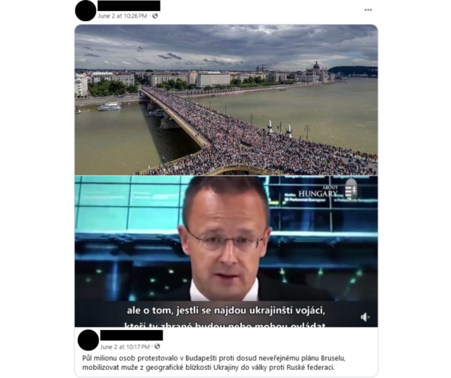Viewport: 451px width, 378px height.
Task: Open the original poster's profile picture
Action: (89, 340)
